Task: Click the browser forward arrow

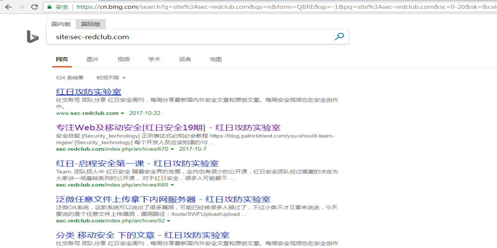Action: click(21, 6)
